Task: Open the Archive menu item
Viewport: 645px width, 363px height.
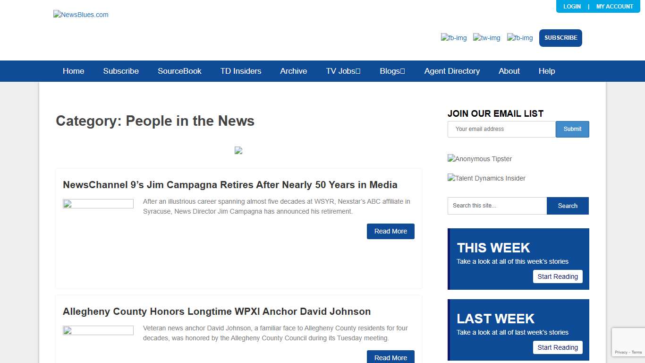Action: point(293,71)
